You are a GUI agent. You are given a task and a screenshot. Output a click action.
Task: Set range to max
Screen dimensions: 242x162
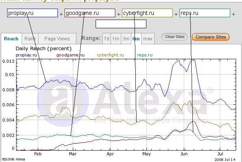click(148, 38)
